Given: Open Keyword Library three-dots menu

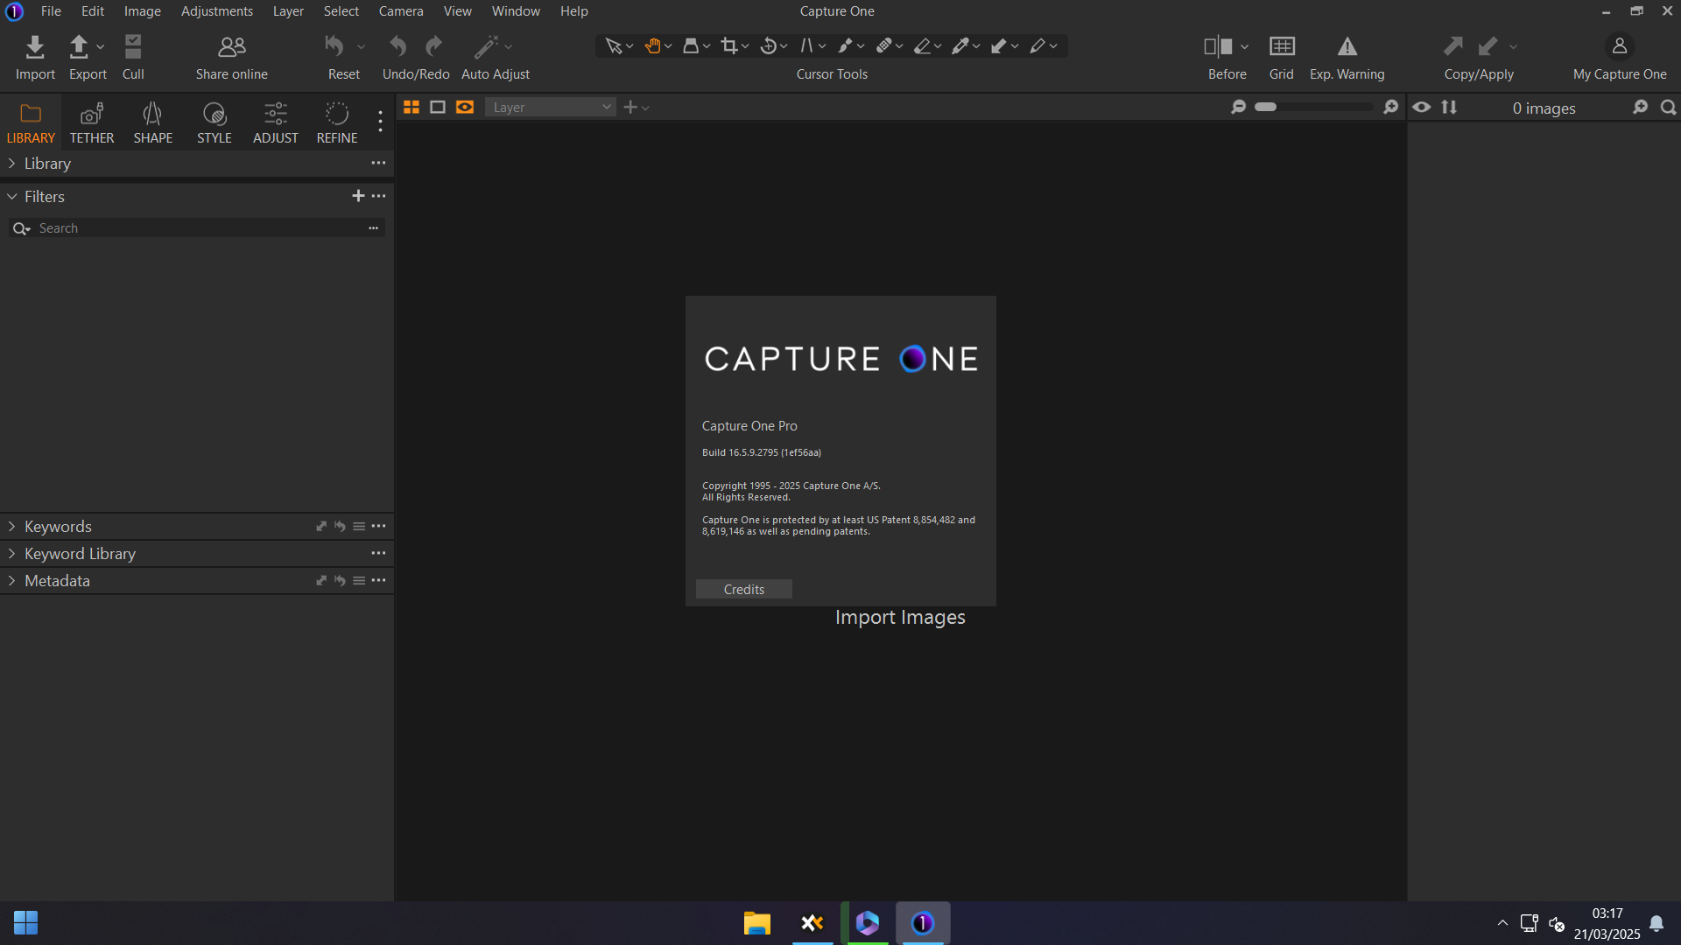Looking at the screenshot, I should pos(378,553).
